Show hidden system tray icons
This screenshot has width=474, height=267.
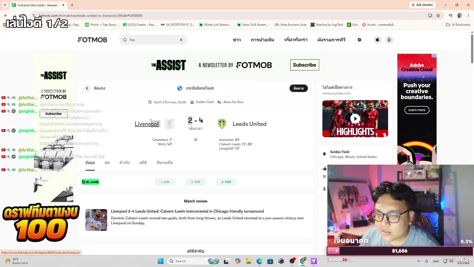pyautogui.click(x=418, y=261)
